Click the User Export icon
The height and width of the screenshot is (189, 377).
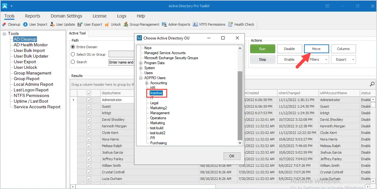coord(80,24)
